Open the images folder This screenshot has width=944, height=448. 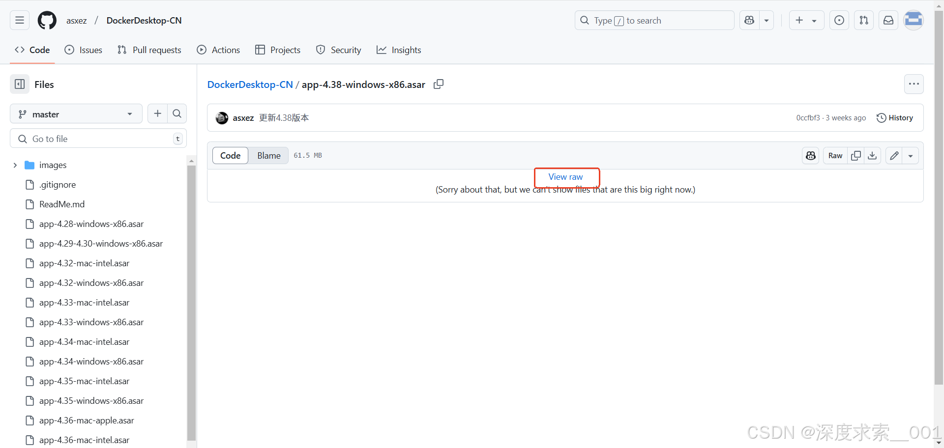pos(53,165)
